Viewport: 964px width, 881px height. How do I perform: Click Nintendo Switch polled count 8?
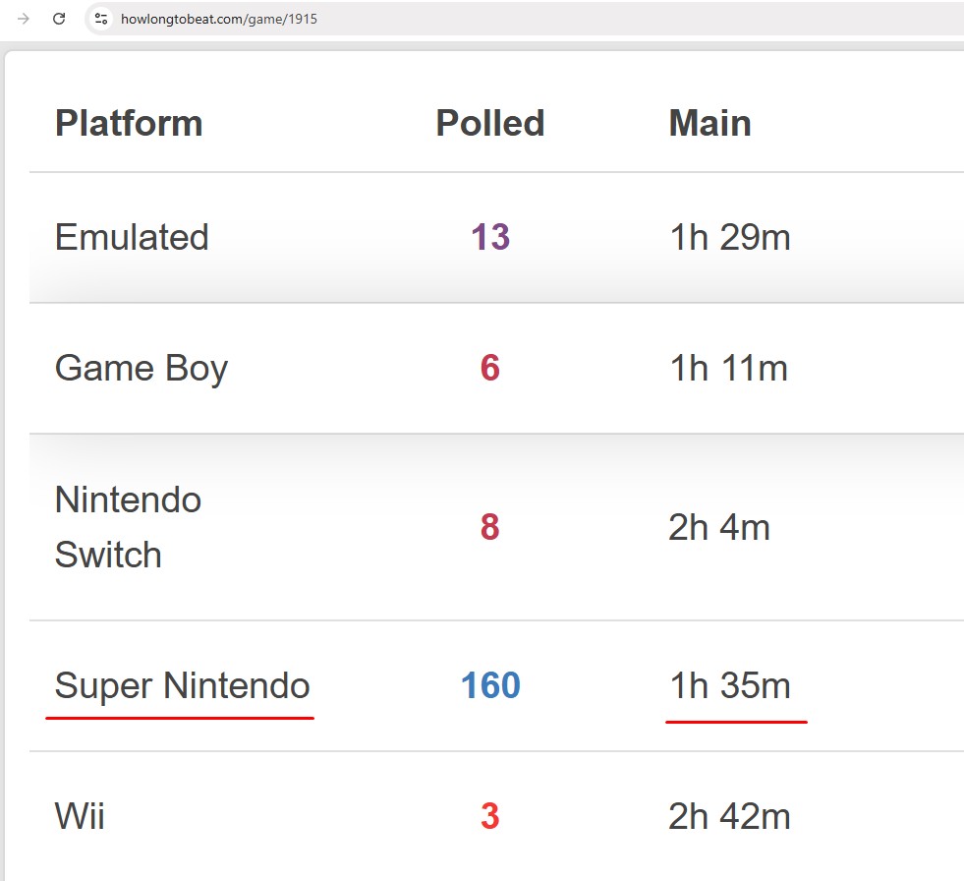(490, 527)
